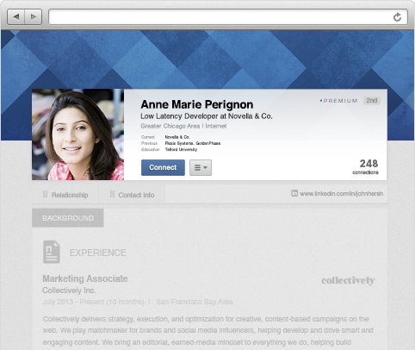The height and width of the screenshot is (350, 415).
Task: Go forward with the browser forward arrow
Action: (x=34, y=16)
